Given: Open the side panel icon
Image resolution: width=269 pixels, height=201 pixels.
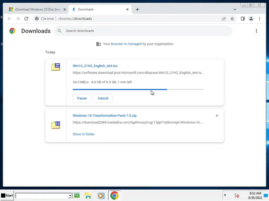Looking at the screenshot, I should coord(242,19).
